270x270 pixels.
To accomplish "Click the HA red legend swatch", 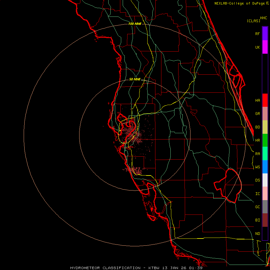I will coord(265,100).
